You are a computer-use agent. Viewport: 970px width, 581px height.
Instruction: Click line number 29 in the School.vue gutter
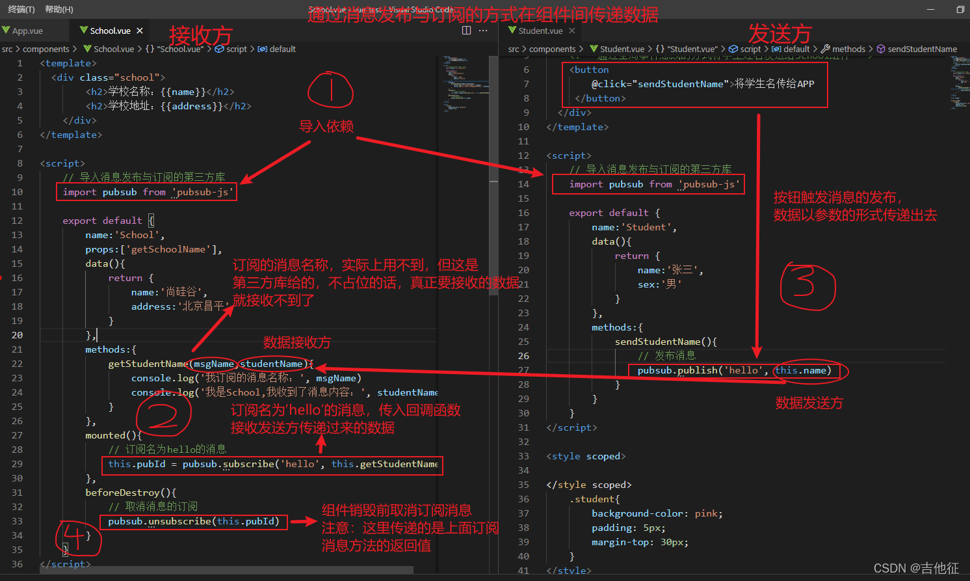click(x=17, y=464)
